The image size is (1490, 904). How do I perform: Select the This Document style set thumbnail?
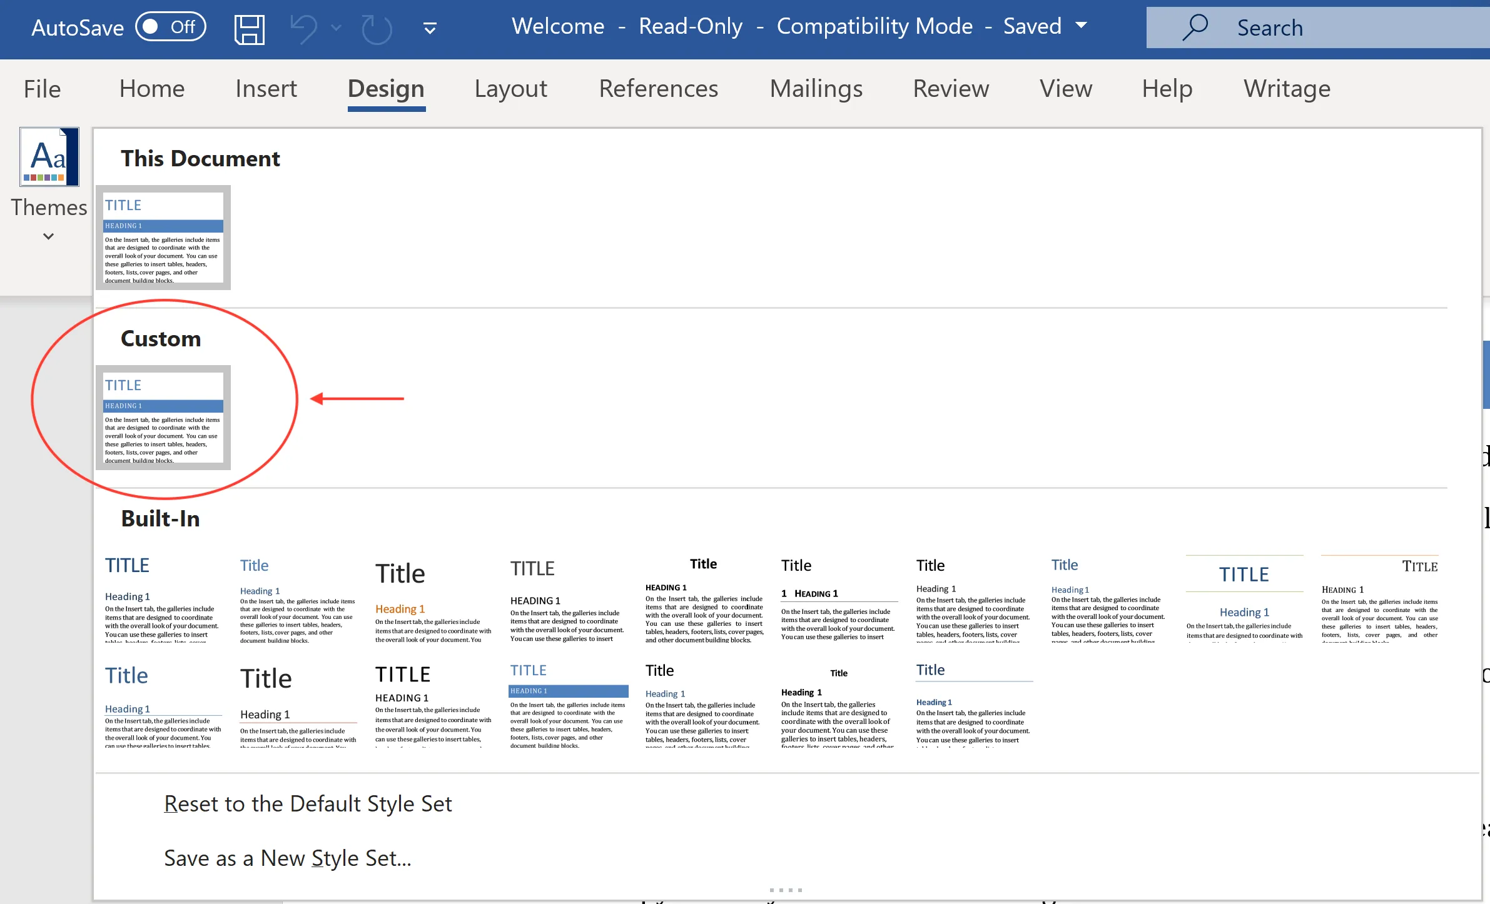[x=163, y=238]
